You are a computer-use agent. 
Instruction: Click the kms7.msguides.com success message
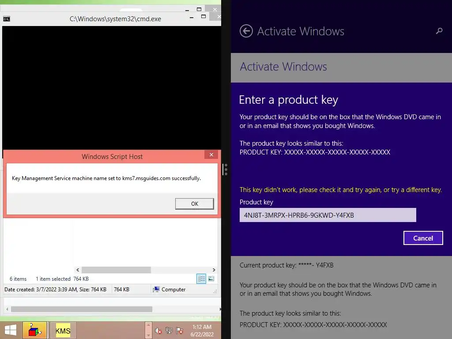click(x=106, y=178)
